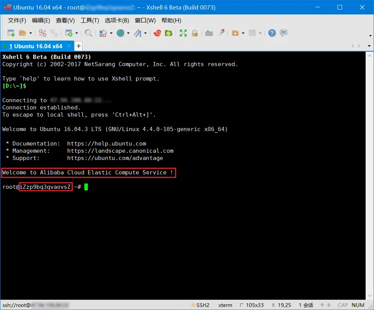Click the tab scroll right arrow
Screen dimensions: 374x310
(359, 46)
